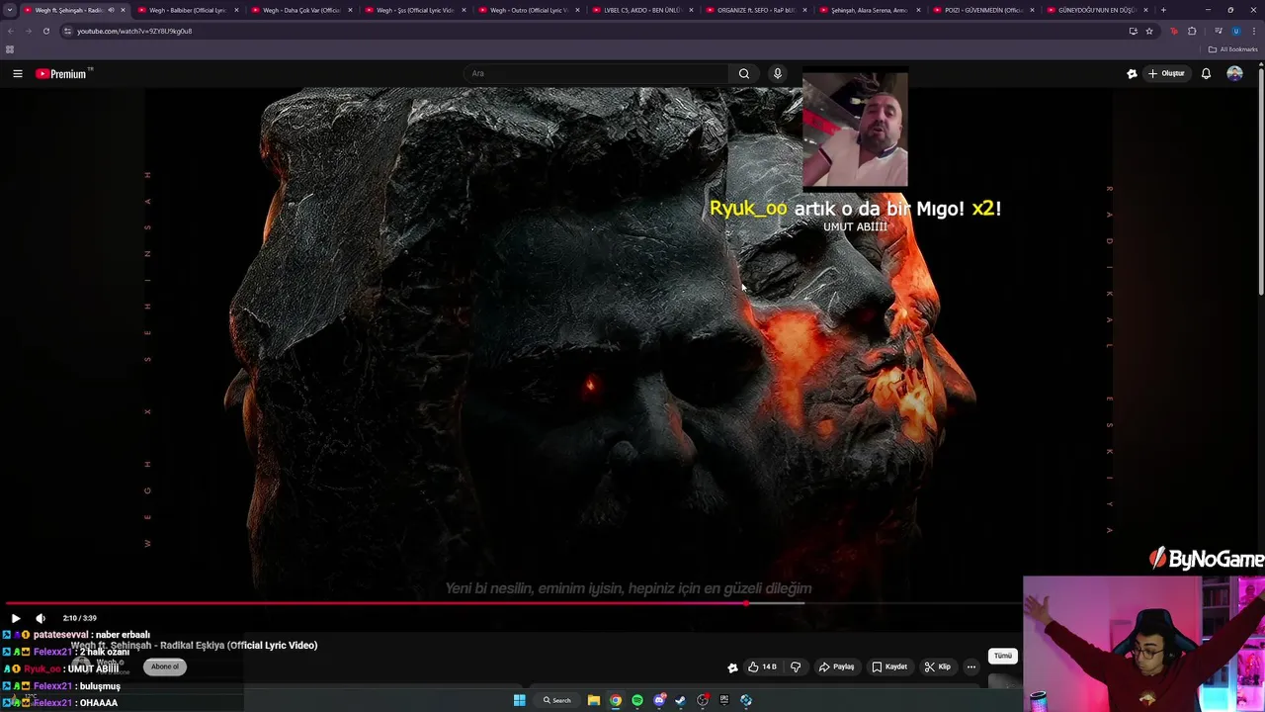Click Felexx21 chat message 'OHAAAA'

pyautogui.click(x=99, y=703)
